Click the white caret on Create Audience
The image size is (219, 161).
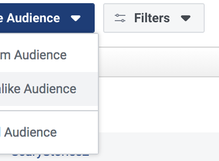(76, 18)
